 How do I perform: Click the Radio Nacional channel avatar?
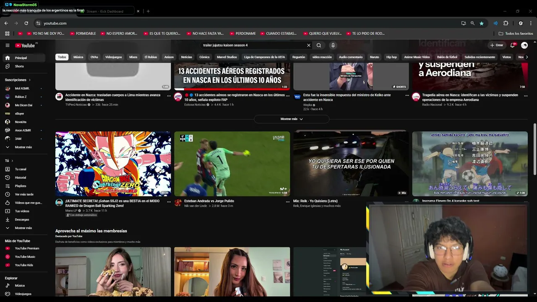tap(416, 97)
